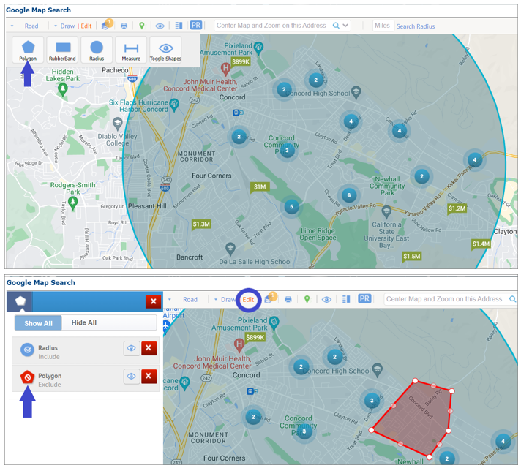Click California State University East Bay icon
The height and width of the screenshot is (468, 521).
(x=386, y=211)
